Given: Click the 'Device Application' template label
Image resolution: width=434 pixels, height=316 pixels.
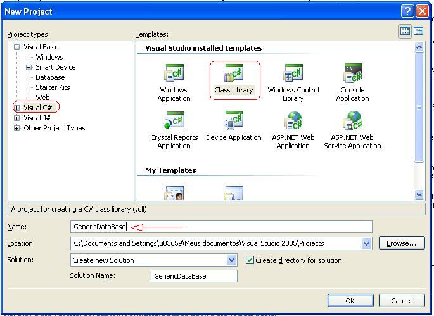Looking at the screenshot, I should tap(234, 137).
